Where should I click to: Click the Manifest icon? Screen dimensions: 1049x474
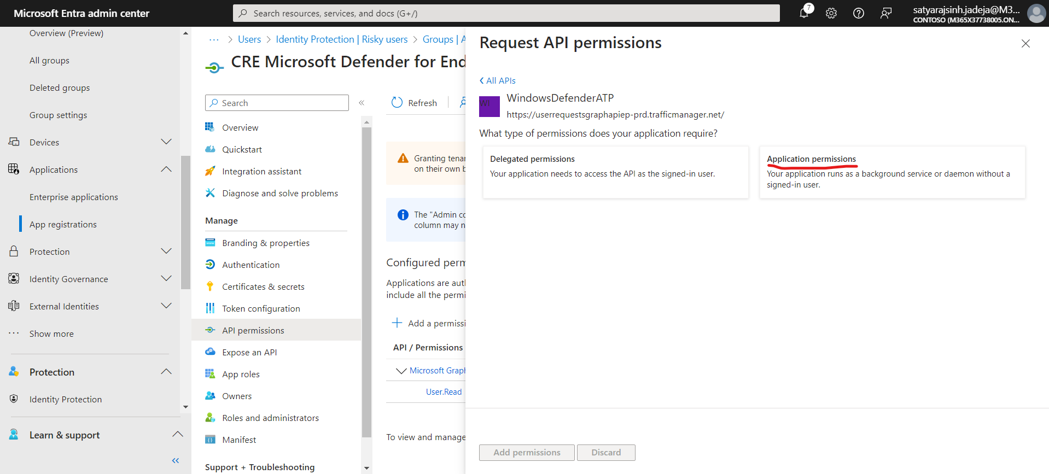coord(210,440)
